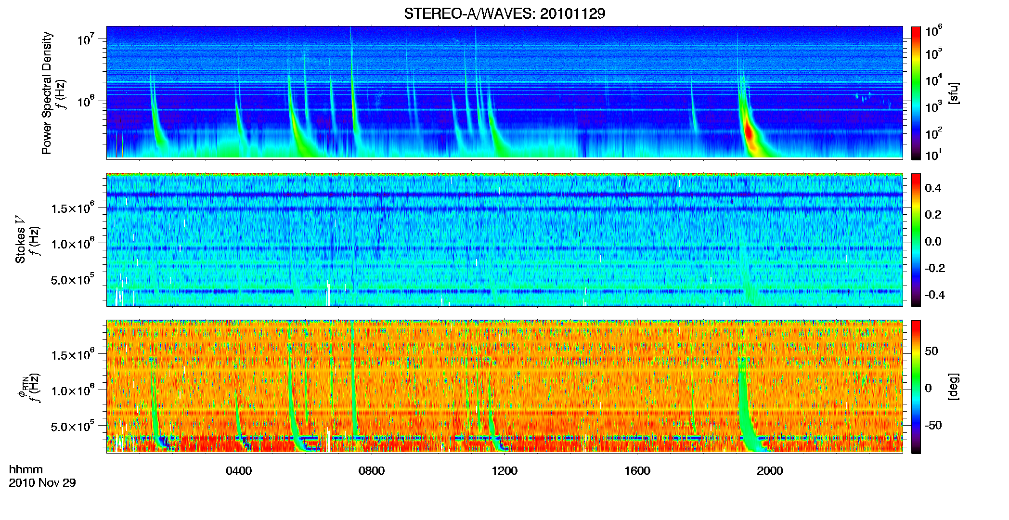Click the Power Spectral Density spectrogram panel

504,92
